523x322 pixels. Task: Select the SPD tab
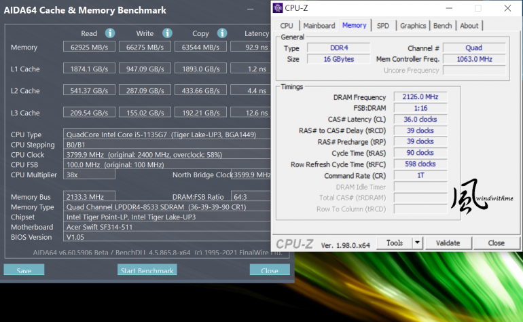383,26
